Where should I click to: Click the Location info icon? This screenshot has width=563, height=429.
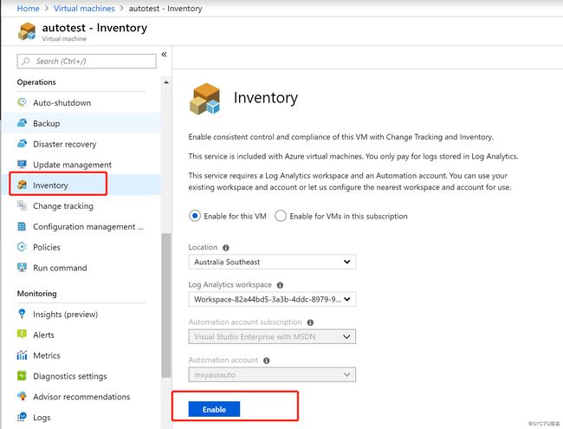[x=226, y=248]
